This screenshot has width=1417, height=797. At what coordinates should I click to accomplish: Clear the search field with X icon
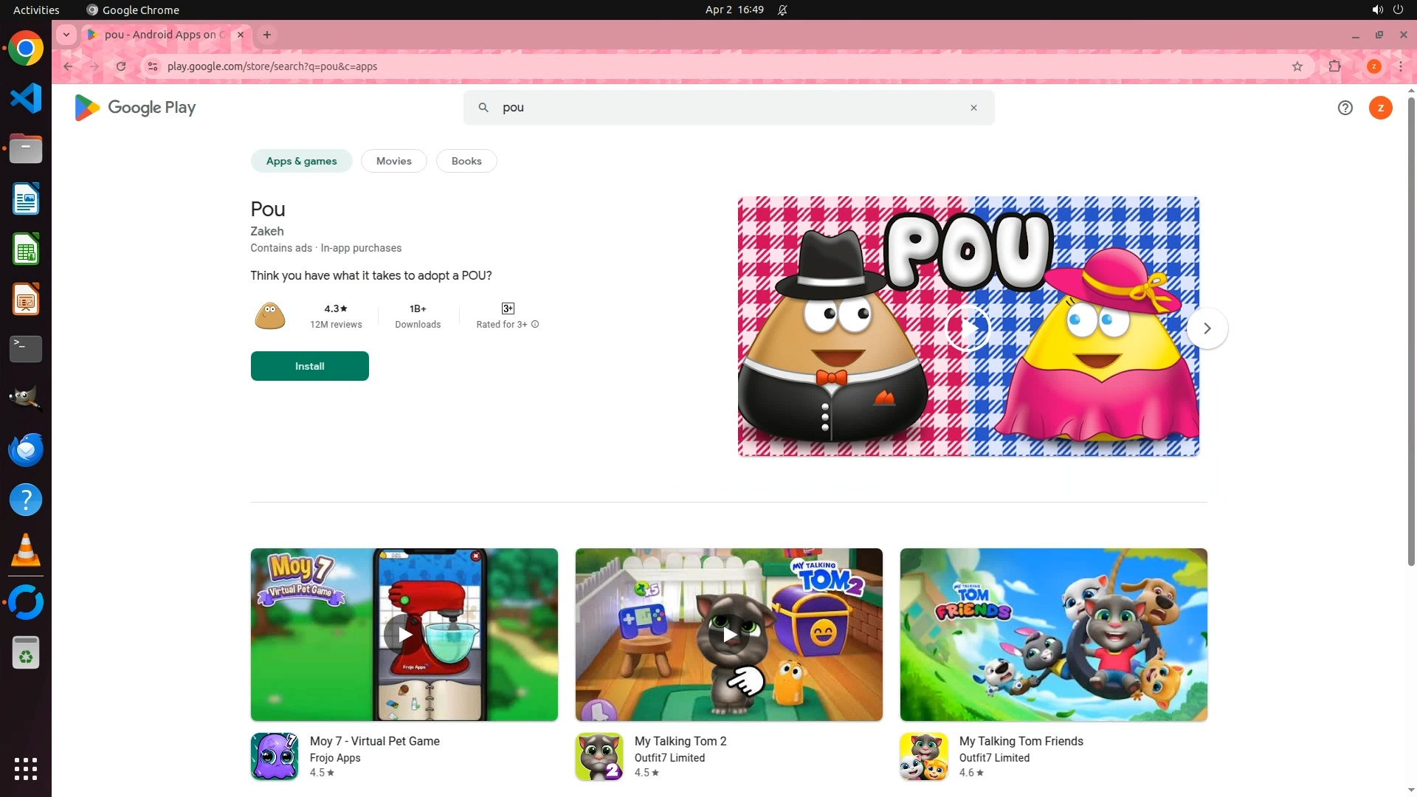point(973,108)
